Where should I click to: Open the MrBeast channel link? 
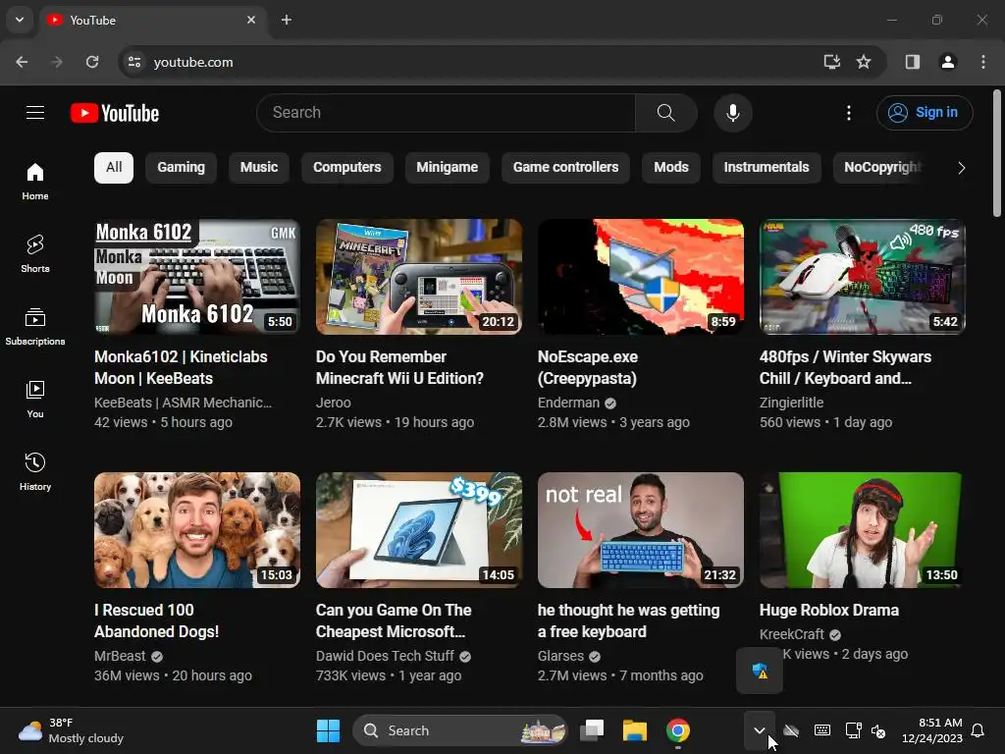(120, 656)
